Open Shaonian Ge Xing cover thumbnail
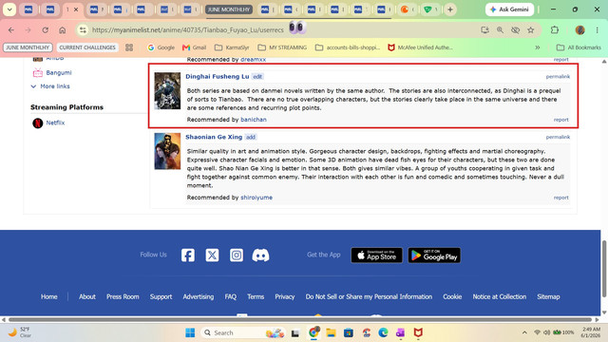 pos(167,151)
